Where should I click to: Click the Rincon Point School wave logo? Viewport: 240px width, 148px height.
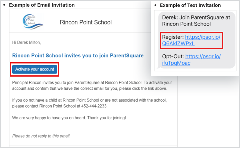(x=33, y=22)
